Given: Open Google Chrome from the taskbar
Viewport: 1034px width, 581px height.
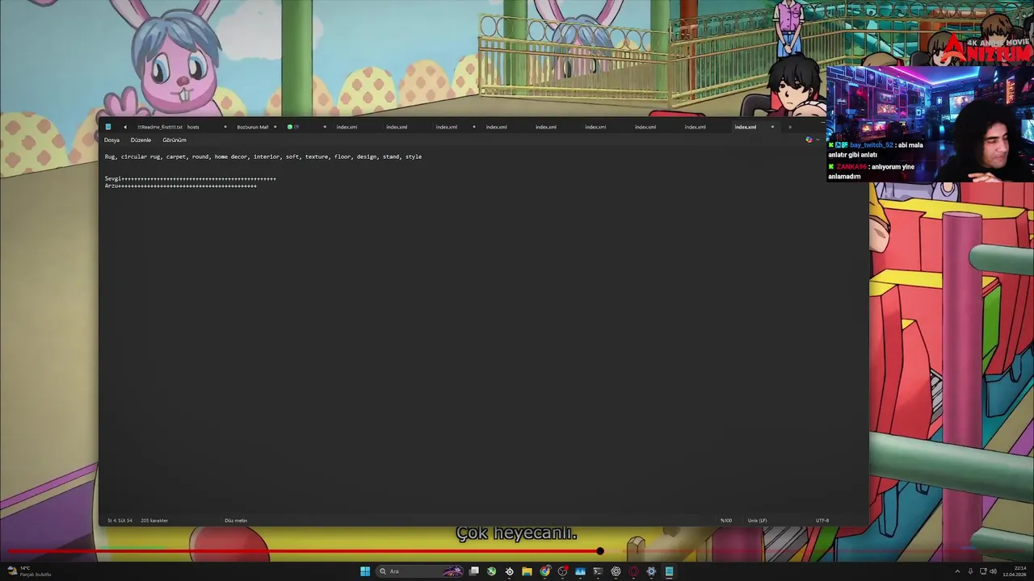Looking at the screenshot, I should (x=545, y=571).
